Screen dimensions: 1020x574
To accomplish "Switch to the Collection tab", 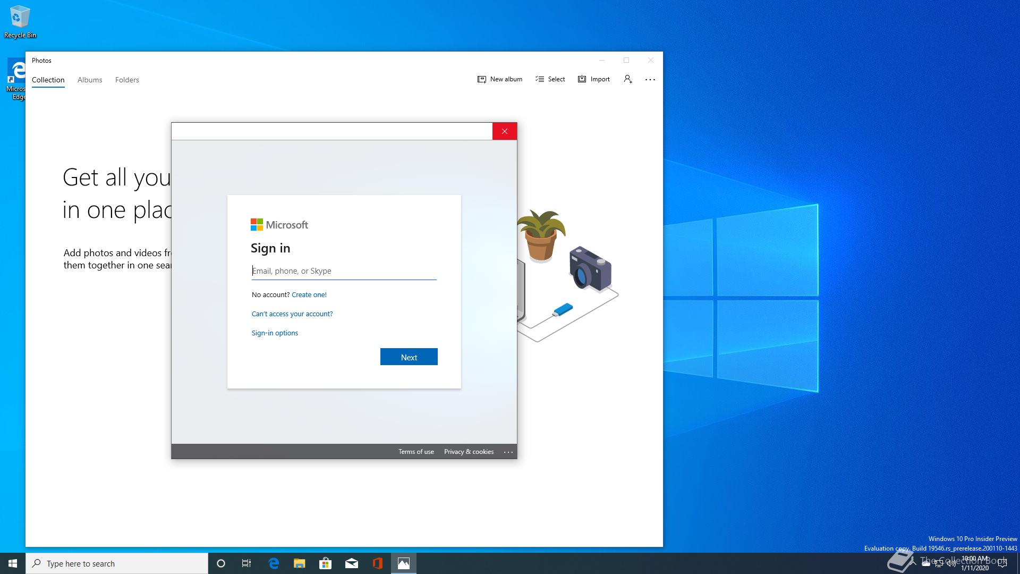I will pos(48,80).
